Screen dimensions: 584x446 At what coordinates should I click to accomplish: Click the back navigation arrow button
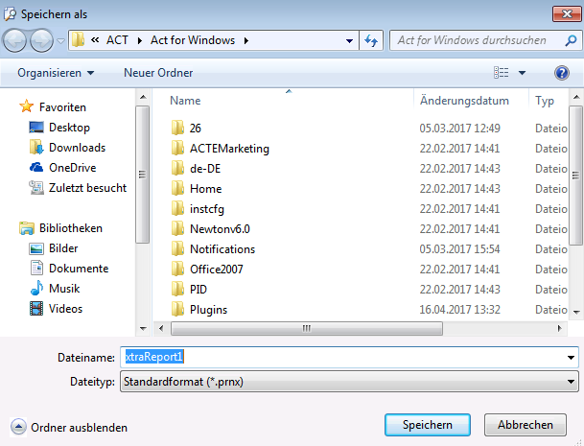(x=15, y=40)
